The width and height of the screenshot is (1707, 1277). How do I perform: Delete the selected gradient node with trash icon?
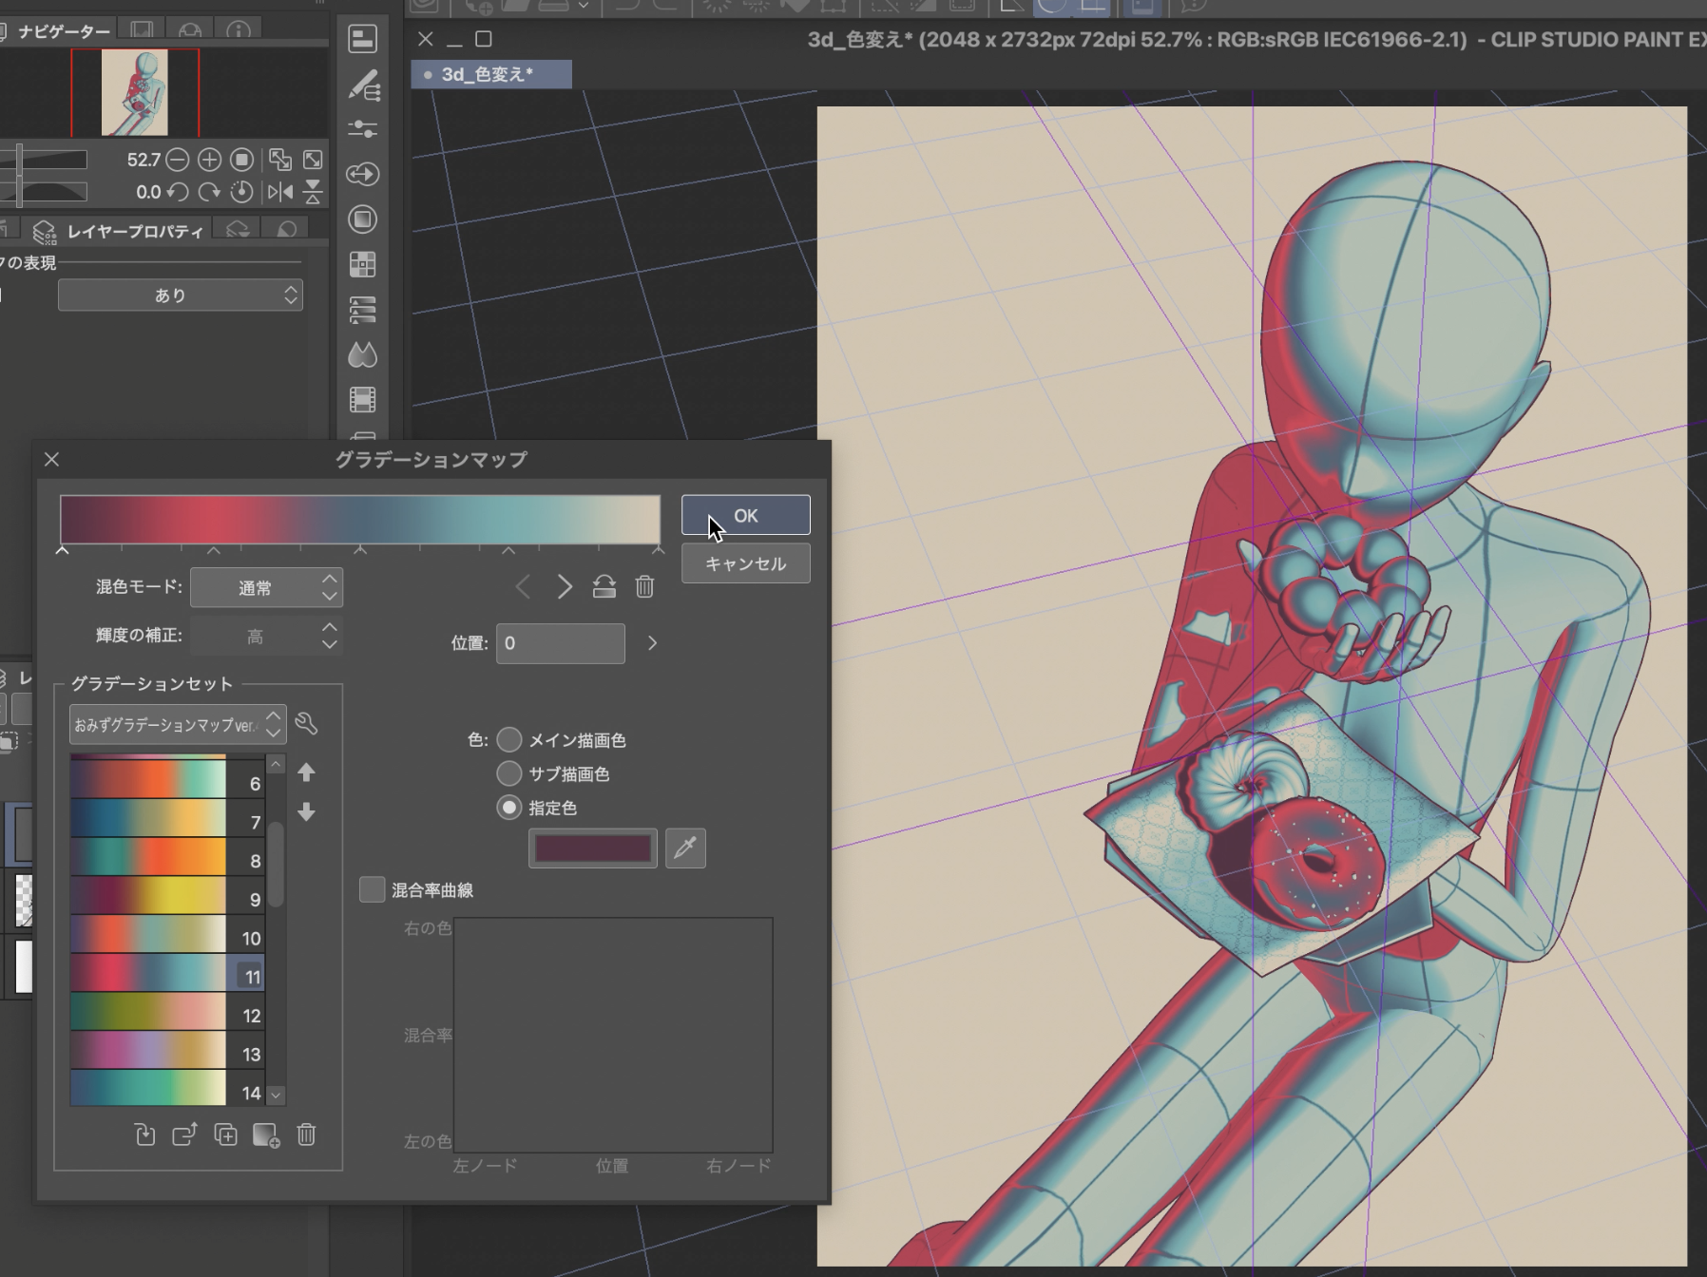click(x=644, y=586)
